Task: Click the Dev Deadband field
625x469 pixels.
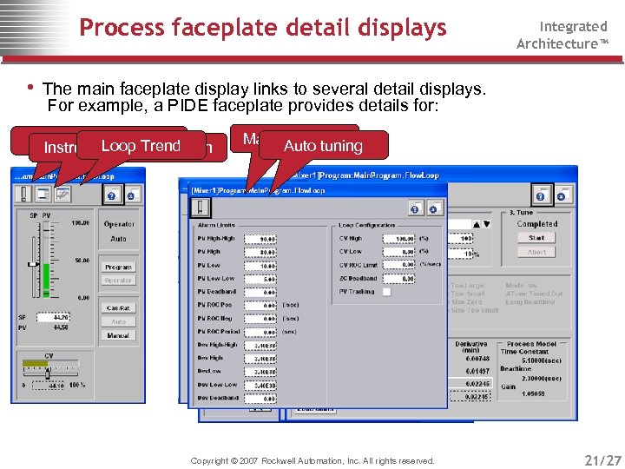Action: click(260, 399)
